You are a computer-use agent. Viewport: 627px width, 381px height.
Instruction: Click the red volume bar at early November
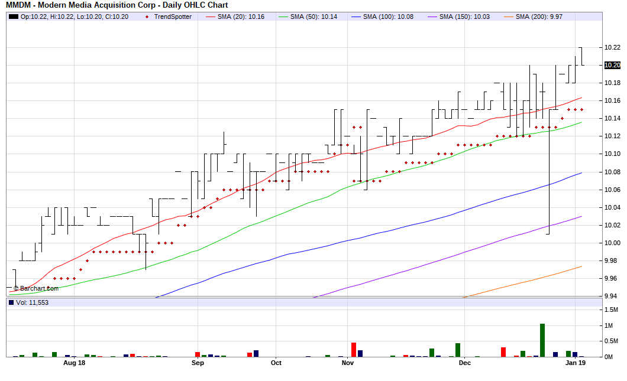[354, 350]
